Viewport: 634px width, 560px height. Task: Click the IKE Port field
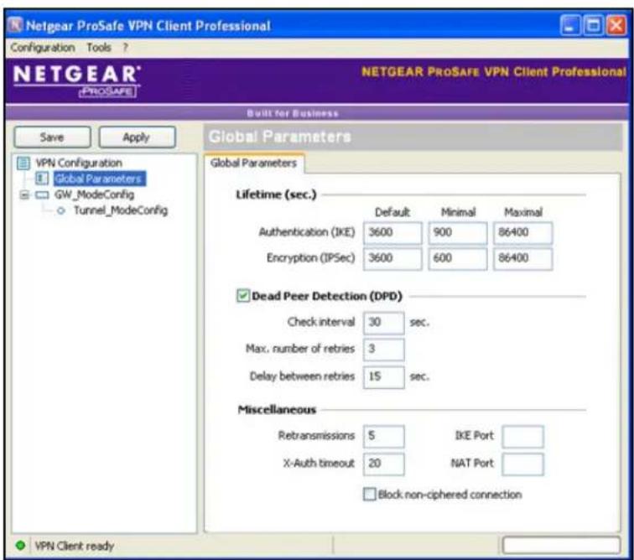(522, 436)
